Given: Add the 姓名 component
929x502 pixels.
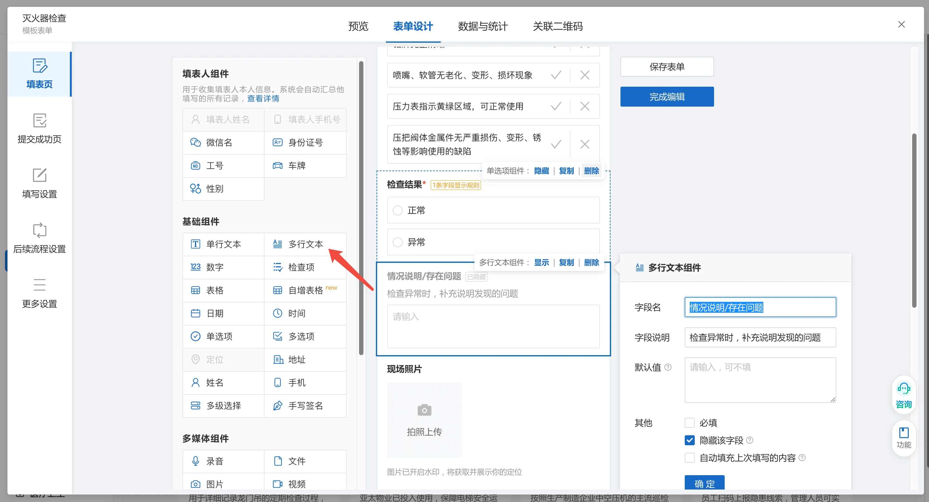Looking at the screenshot, I should [x=223, y=382].
